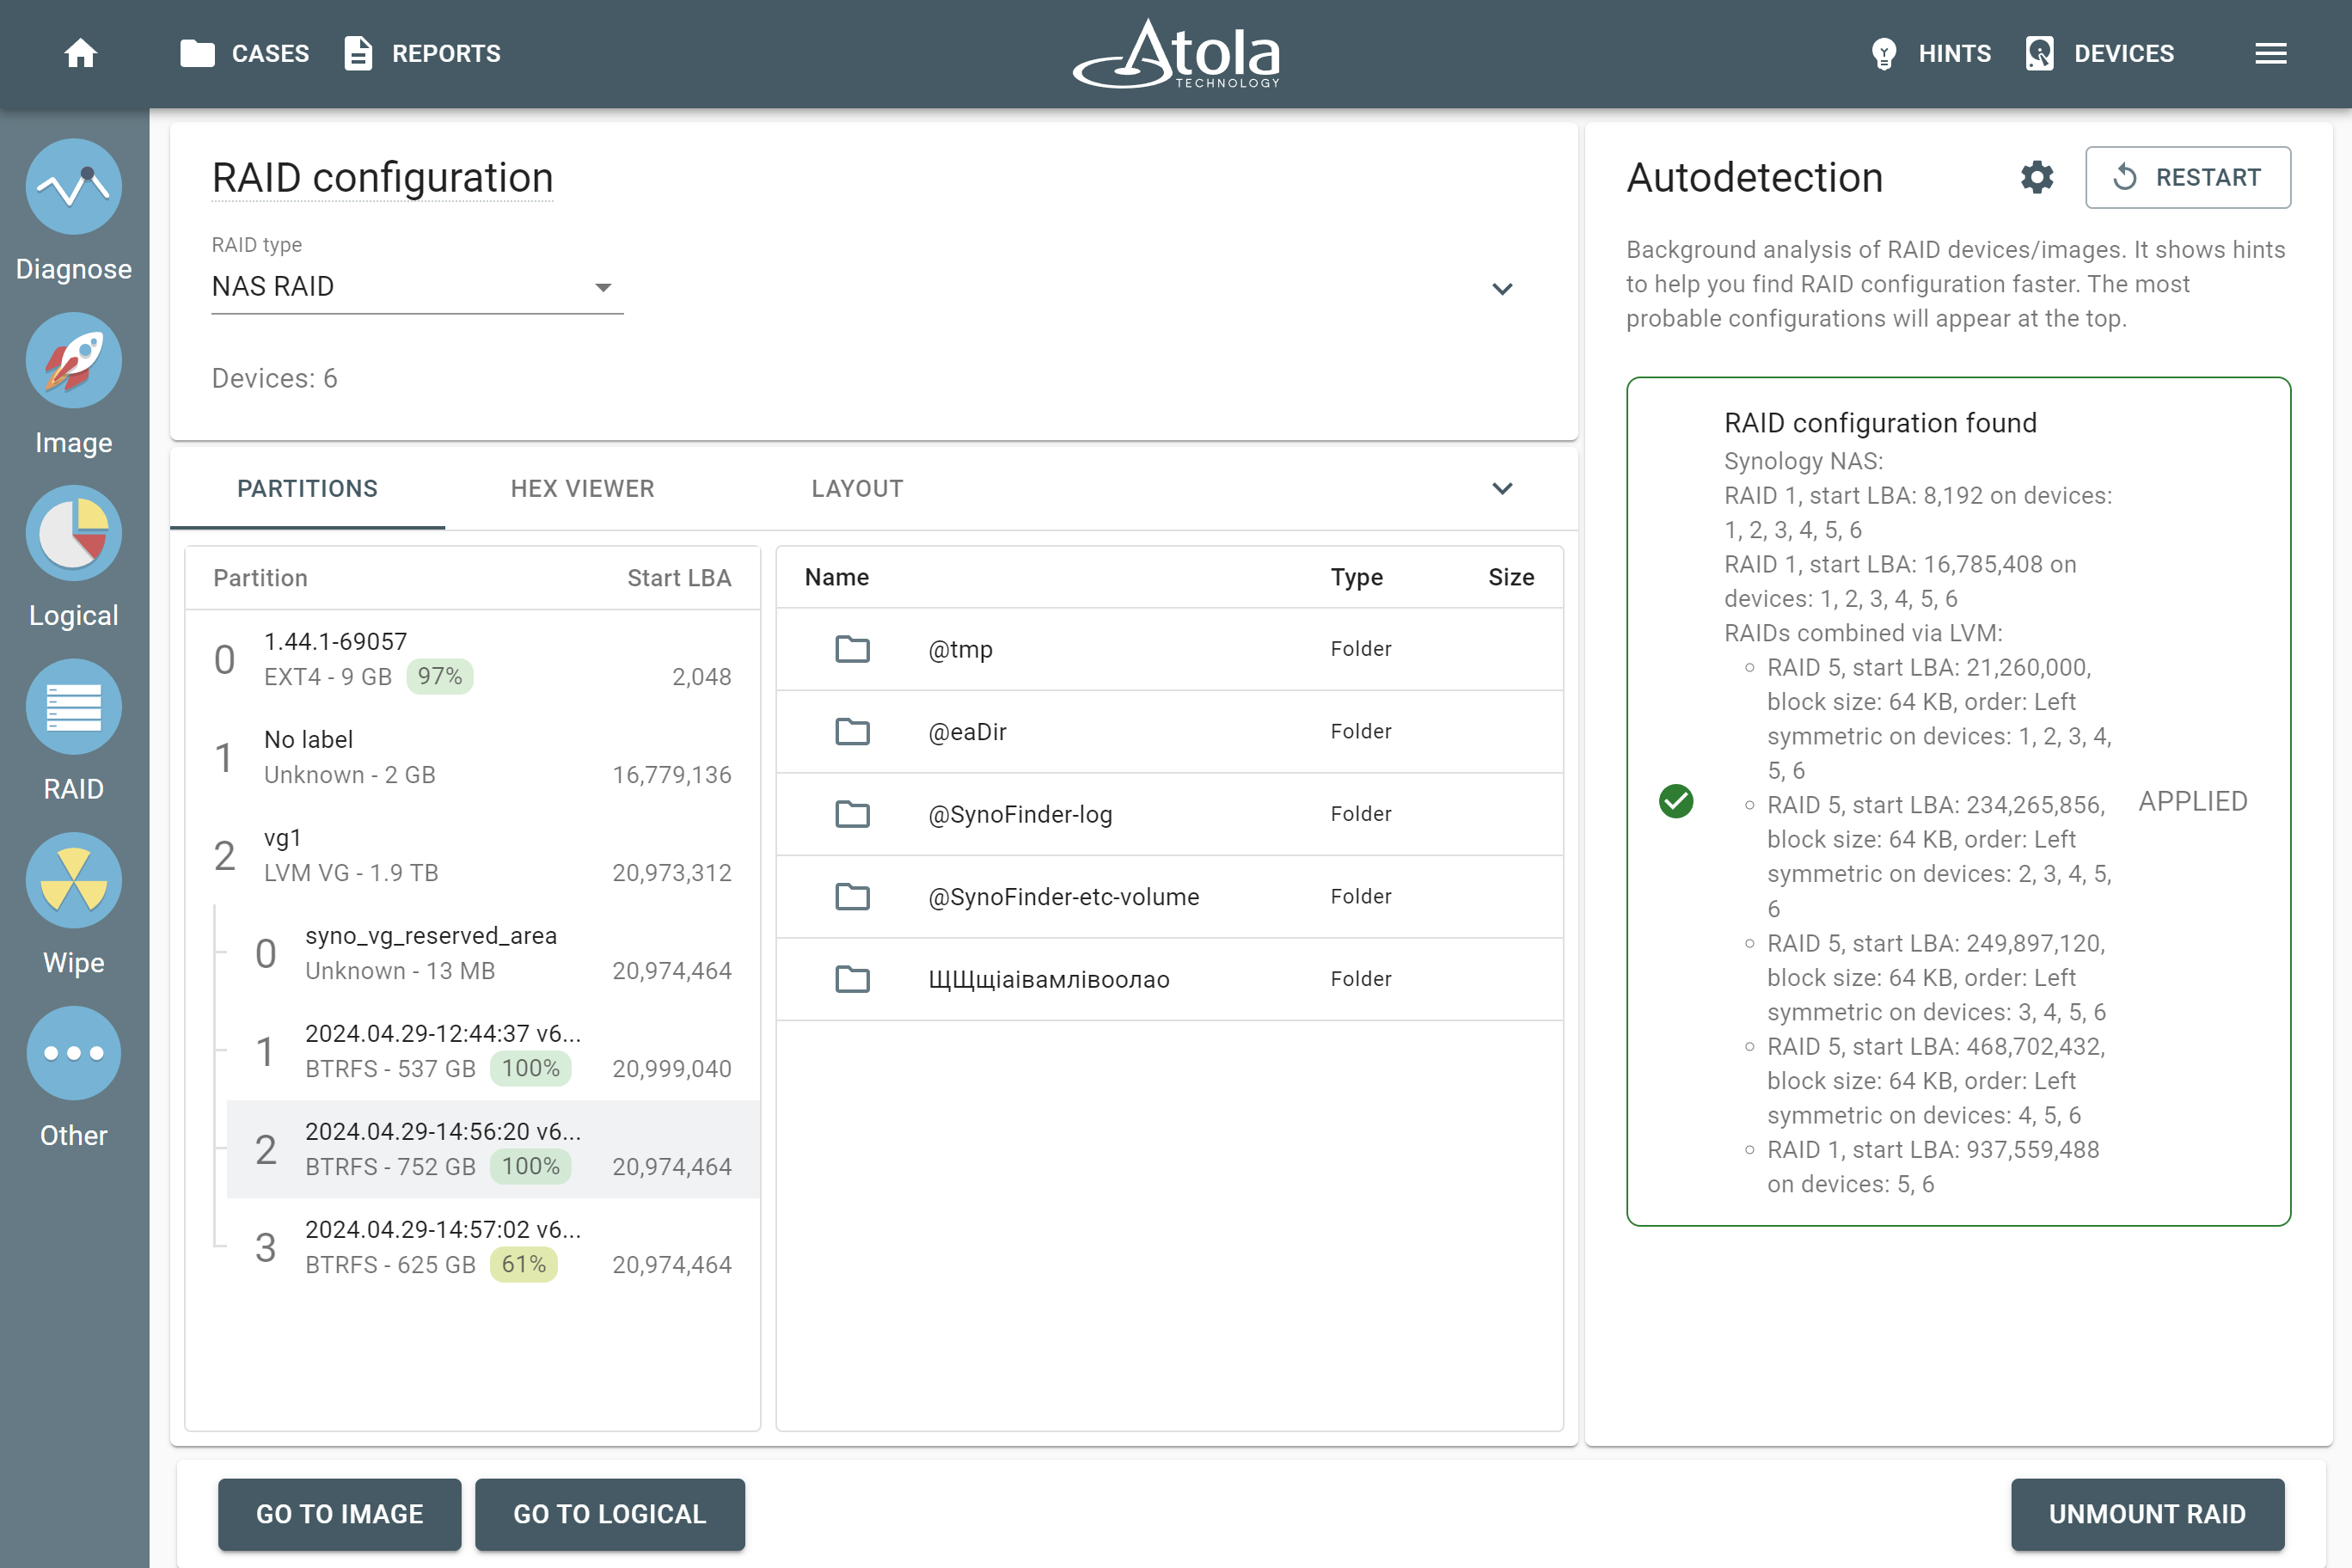
Task: Open the @SynoFinder-log folder name
Action: (1020, 814)
